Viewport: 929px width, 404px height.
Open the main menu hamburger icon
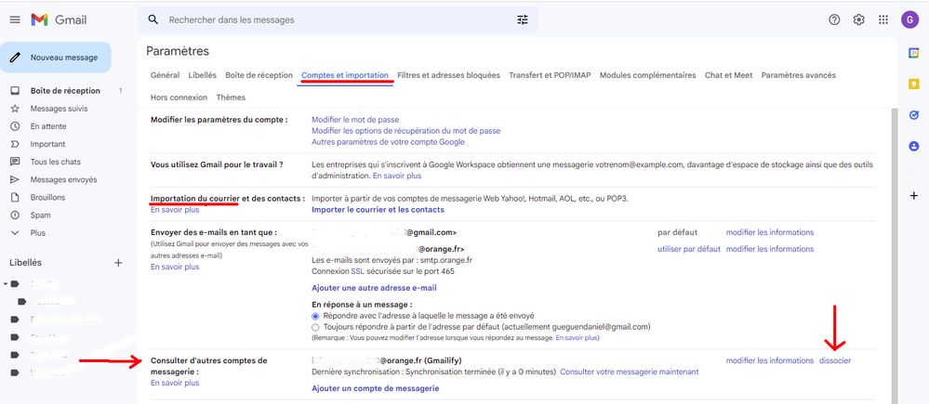tap(14, 20)
